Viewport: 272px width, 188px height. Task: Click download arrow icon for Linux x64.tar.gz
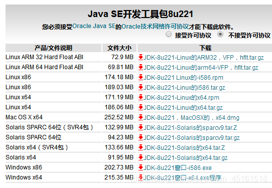pos(141,107)
